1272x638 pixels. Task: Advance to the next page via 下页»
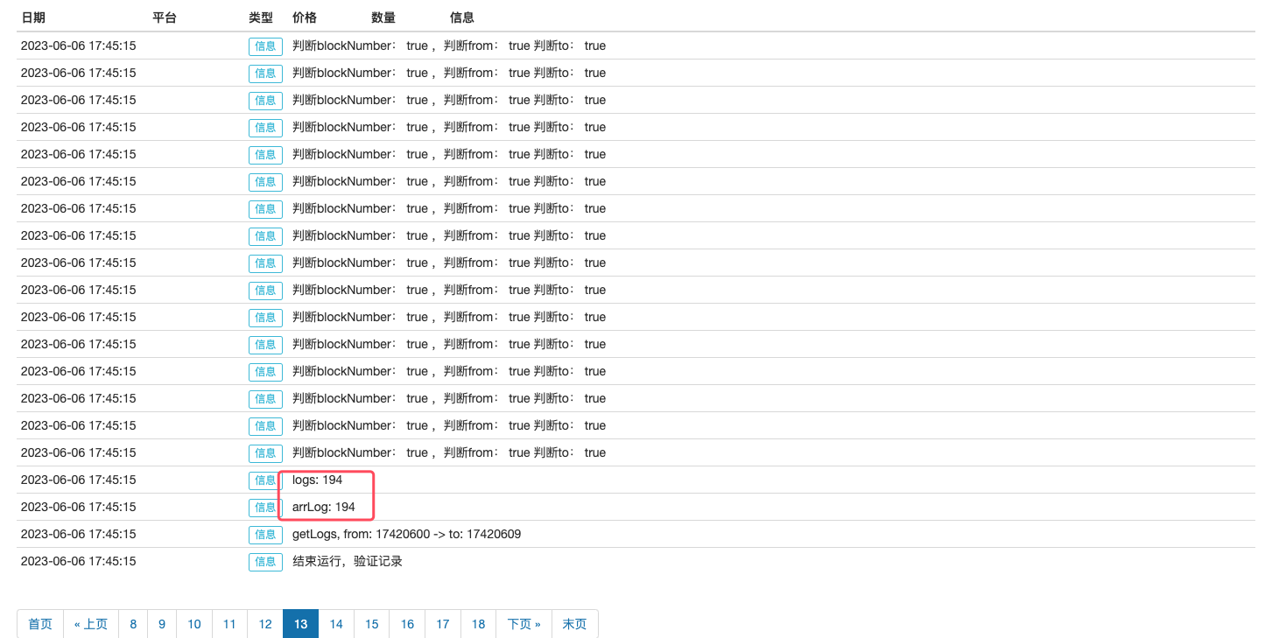click(523, 624)
